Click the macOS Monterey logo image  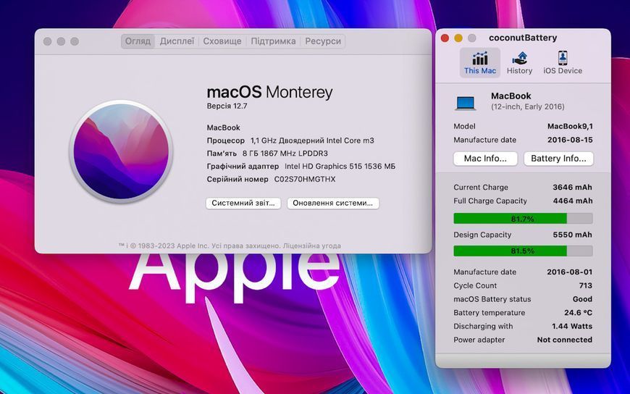(x=122, y=151)
